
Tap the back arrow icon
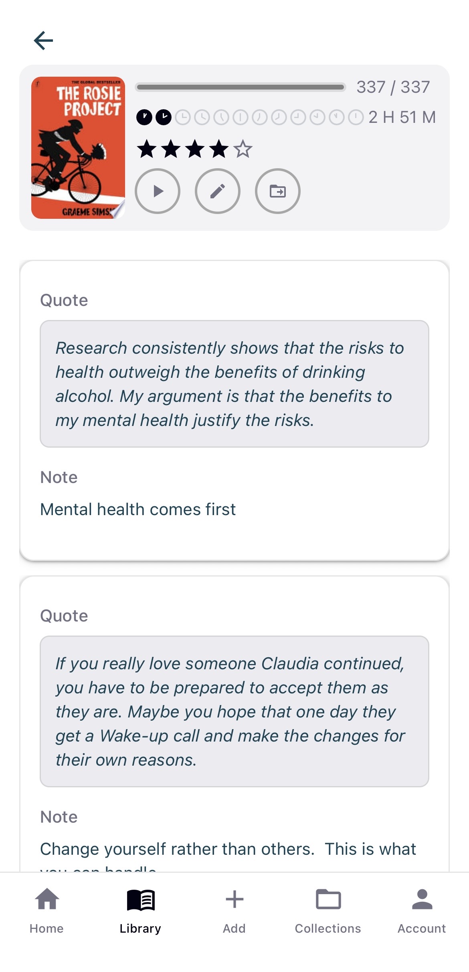tap(43, 41)
